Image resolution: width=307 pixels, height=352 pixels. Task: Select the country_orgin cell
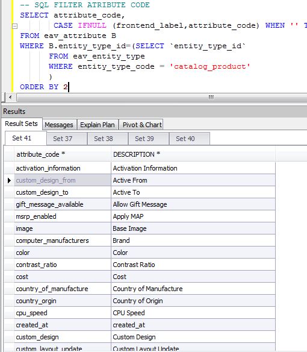[63, 301]
